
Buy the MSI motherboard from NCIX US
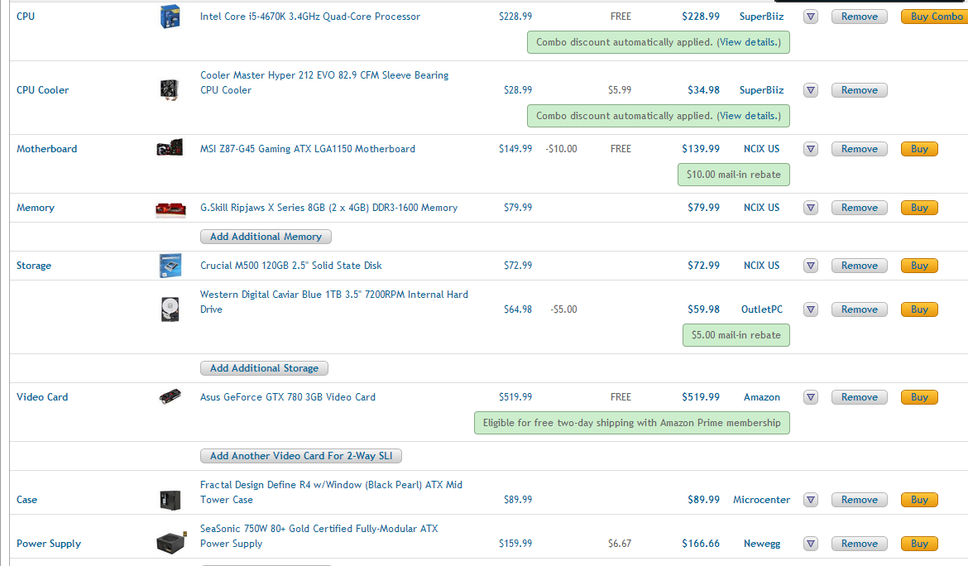[919, 149]
